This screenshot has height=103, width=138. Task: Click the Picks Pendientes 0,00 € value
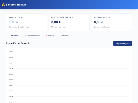pyautogui.click(x=99, y=22)
